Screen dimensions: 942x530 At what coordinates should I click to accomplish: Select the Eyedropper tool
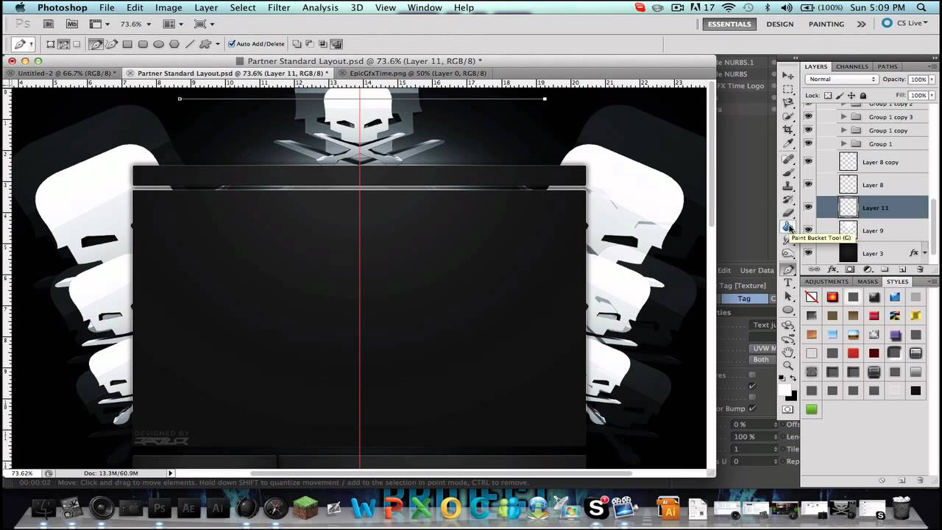click(x=788, y=143)
